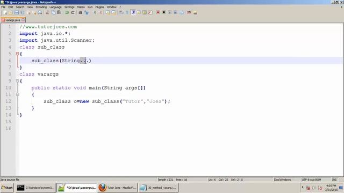
Task: Click the Close All toolbar icon
Action: click(34, 12)
